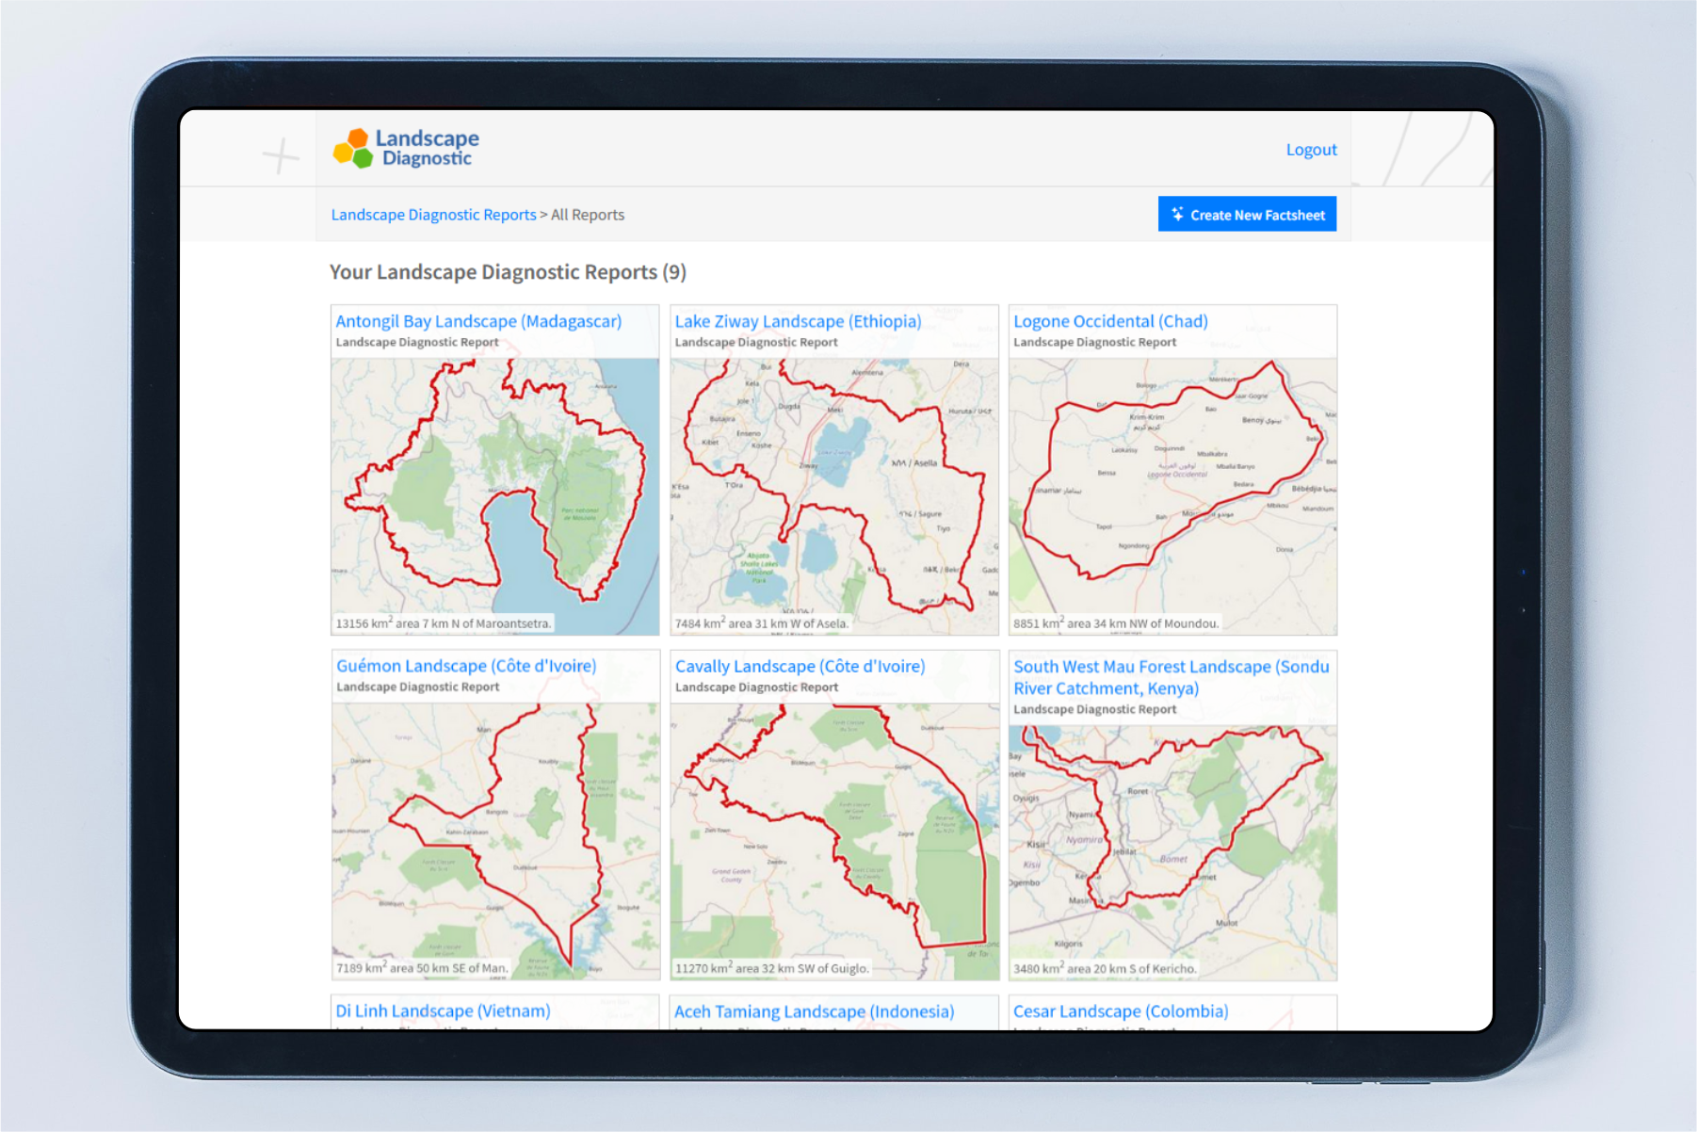Screen dimensions: 1697x1132
Task: Open Guémon Landscape (Côte d'Ivoire) report
Action: click(466, 666)
